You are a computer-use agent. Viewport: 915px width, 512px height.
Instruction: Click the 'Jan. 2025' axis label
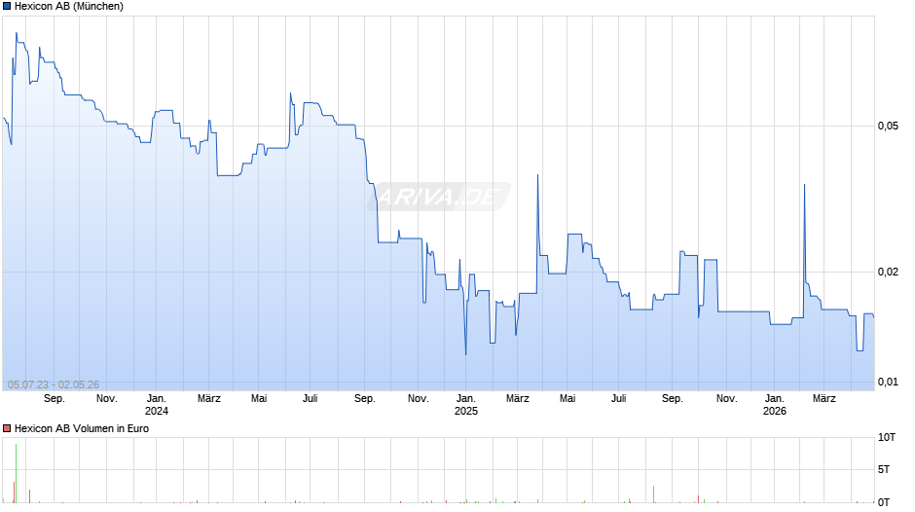pyautogui.click(x=465, y=405)
